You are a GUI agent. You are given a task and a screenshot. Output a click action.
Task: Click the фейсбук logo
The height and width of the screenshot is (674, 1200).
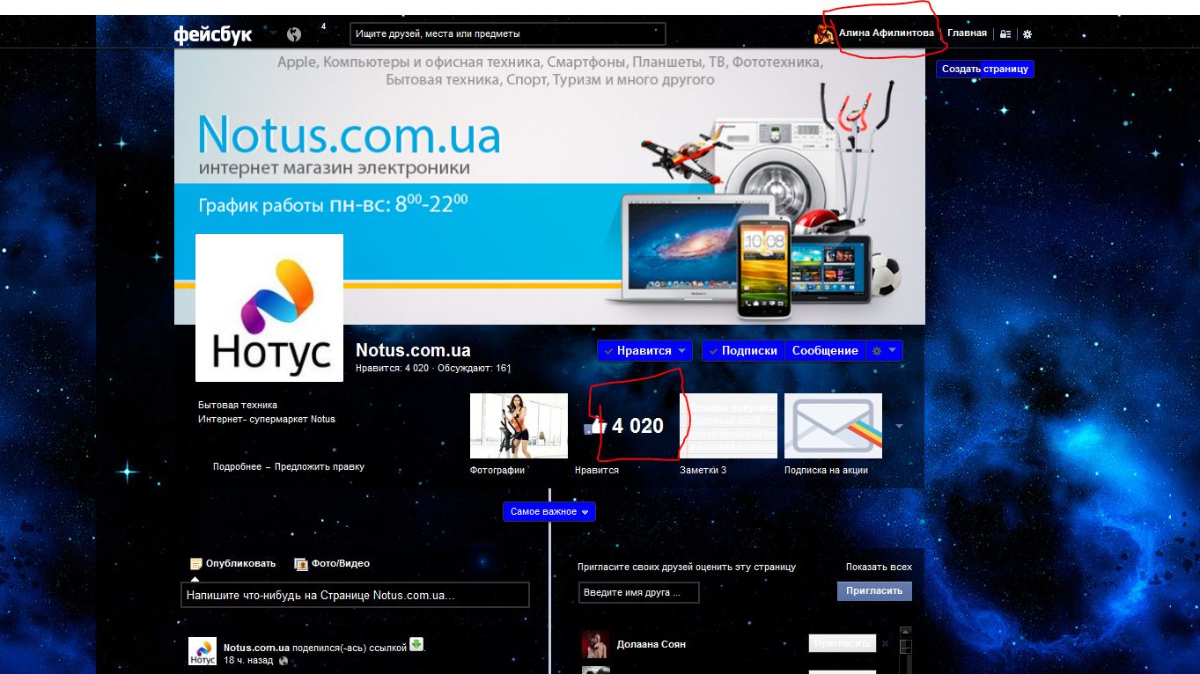click(x=213, y=34)
